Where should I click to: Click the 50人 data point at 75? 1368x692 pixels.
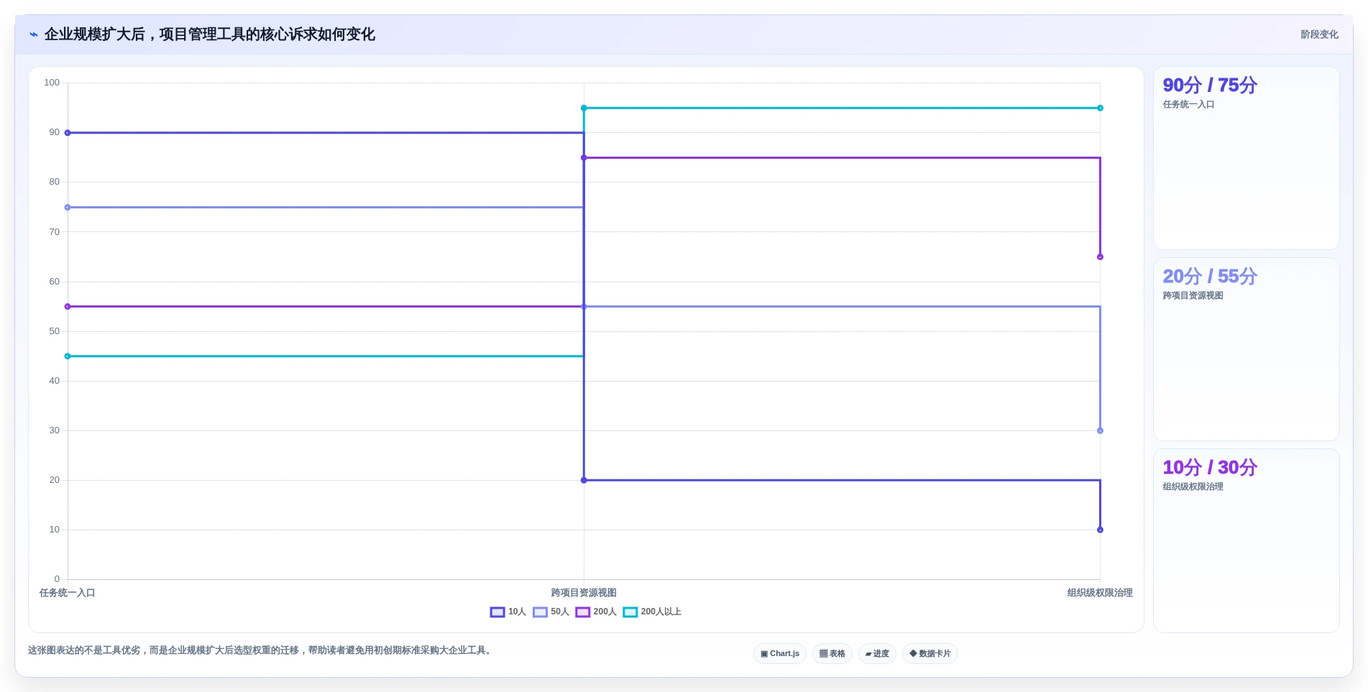pos(68,208)
